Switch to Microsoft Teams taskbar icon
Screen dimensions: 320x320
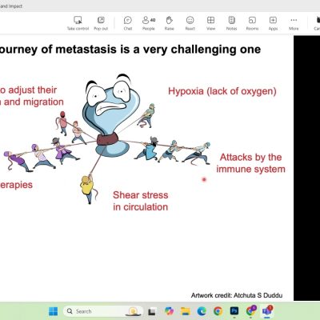click(x=267, y=310)
